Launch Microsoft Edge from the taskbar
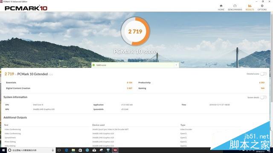This screenshot has width=273, height=153. point(67,150)
